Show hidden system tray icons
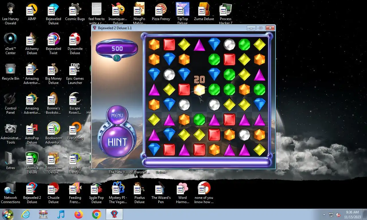Image resolution: width=367 pixels, height=220 pixels. coord(324,215)
